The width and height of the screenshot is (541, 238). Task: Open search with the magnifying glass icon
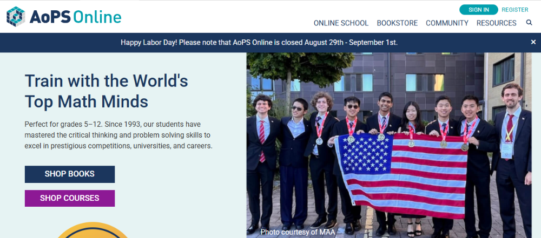click(529, 23)
